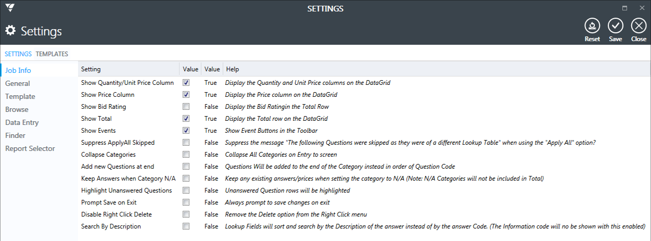Select the SETTINGS tab
The width and height of the screenshot is (651, 241).
coord(18,54)
